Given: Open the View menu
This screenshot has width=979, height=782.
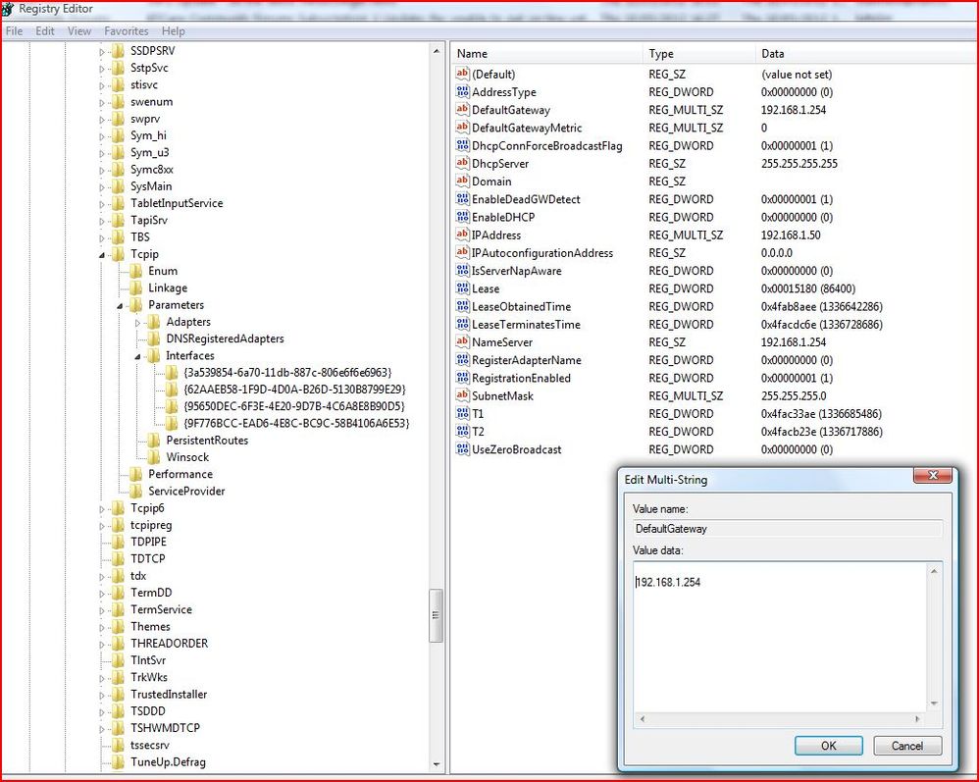Looking at the screenshot, I should (x=79, y=30).
